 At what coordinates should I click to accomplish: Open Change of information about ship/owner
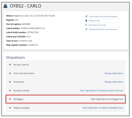coord(103,29)
